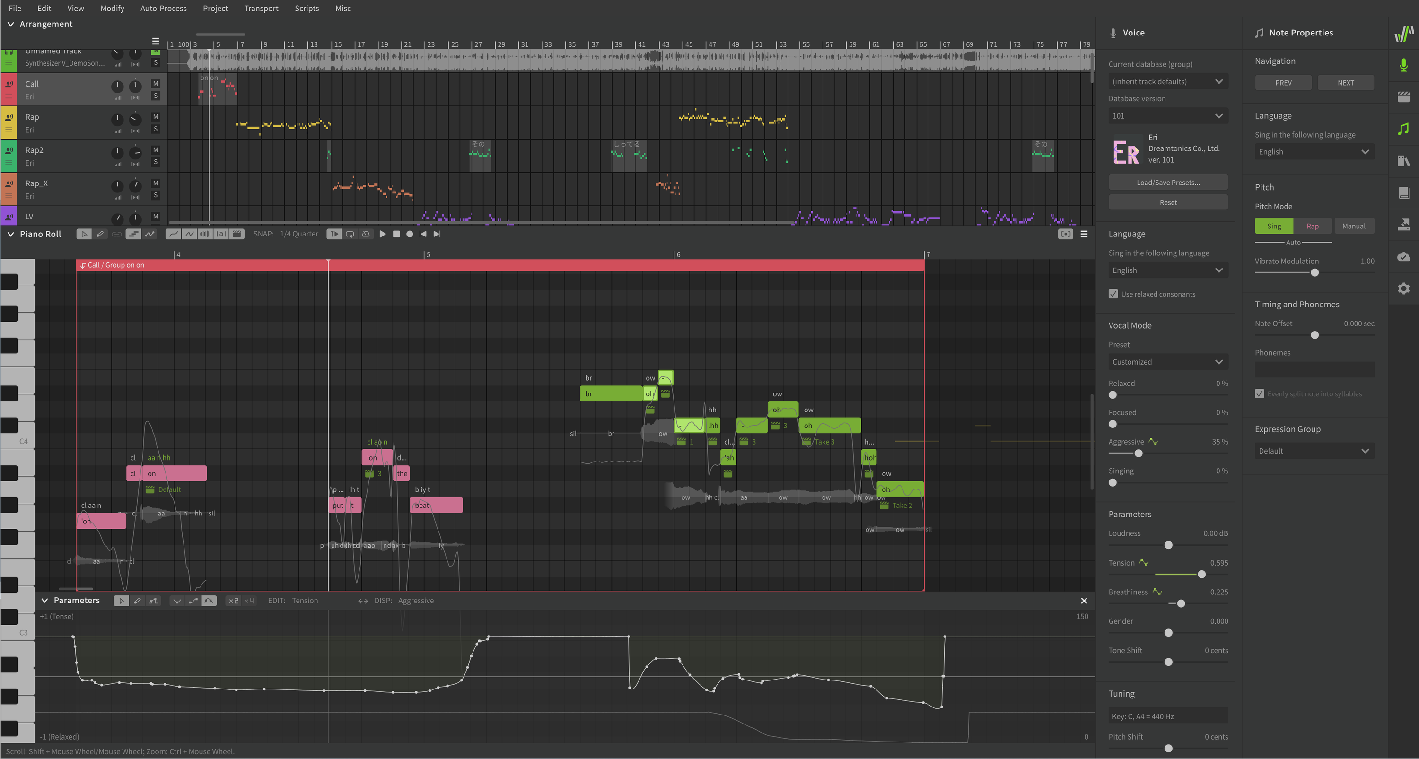Open the Auto-Process menu
1419x759 pixels.
coord(163,8)
